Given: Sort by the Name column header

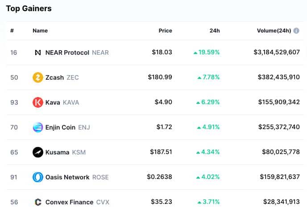Looking at the screenshot, I should [40, 31].
